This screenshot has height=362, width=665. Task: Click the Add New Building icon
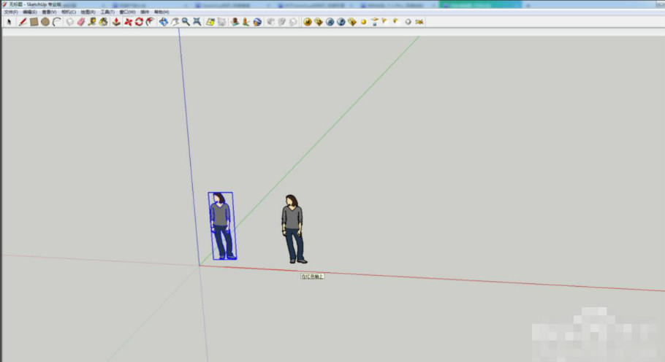click(x=235, y=22)
